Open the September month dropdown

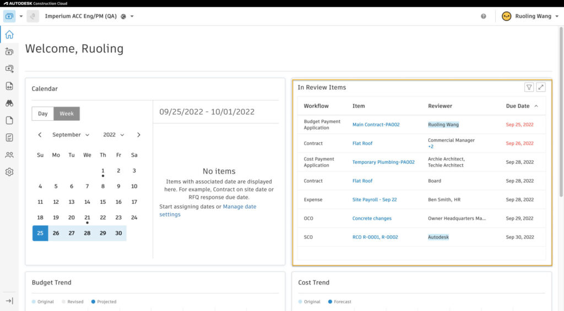coord(70,135)
